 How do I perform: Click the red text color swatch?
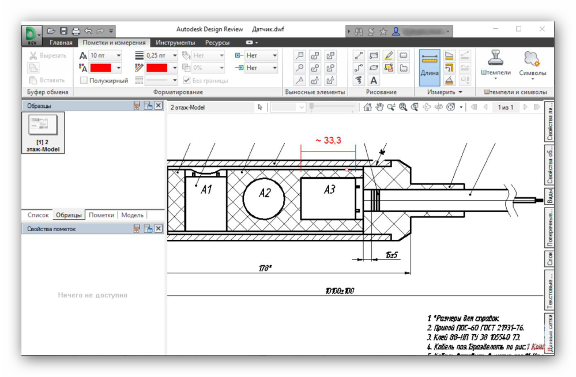(x=100, y=68)
